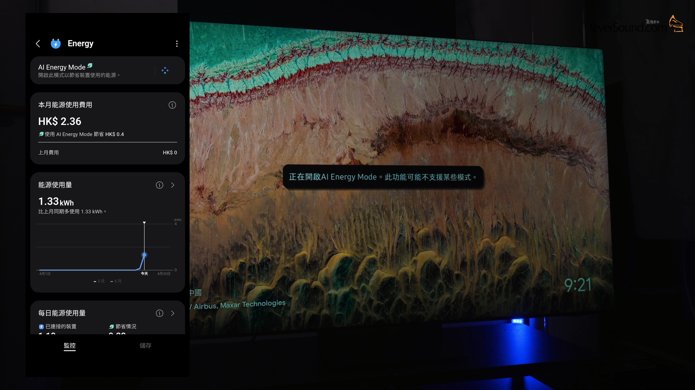The image size is (695, 390).
Task: Click the green leaf beside AI Energy Mode
Action: [90, 66]
